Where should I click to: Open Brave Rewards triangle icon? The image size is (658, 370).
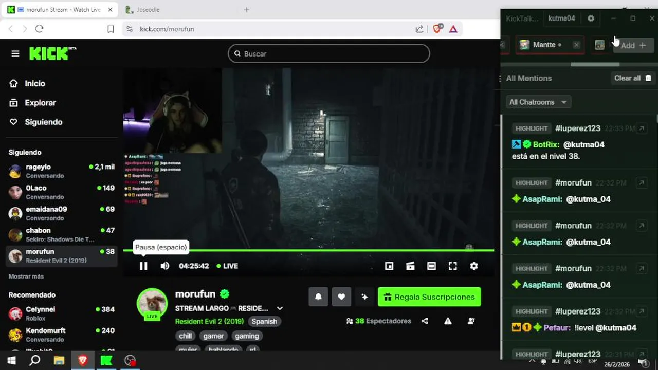[453, 29]
